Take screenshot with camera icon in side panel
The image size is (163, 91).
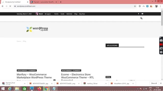161,40
